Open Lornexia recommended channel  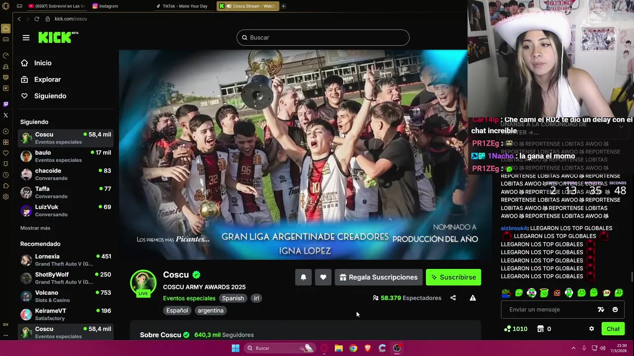[66, 260]
